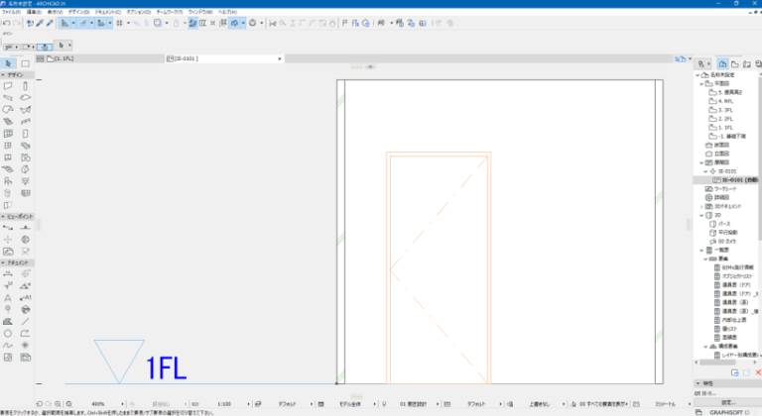Click the View Map icon in the Navigator
This screenshot has height=416, width=762.
tap(735, 64)
